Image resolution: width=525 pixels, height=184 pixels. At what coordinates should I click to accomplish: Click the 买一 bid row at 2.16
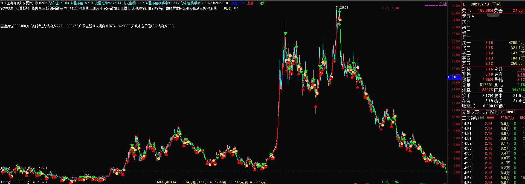(x=493, y=43)
